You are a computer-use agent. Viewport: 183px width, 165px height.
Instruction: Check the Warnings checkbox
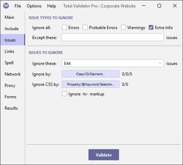click(123, 27)
